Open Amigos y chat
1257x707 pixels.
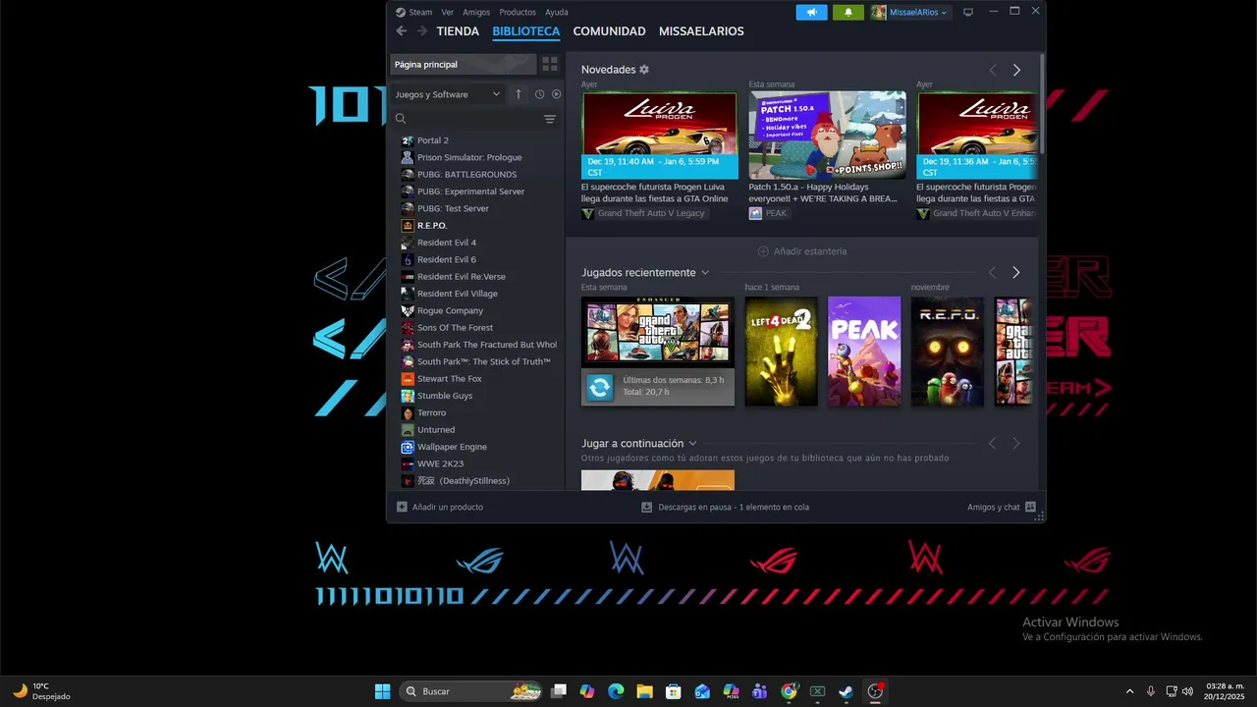click(x=1001, y=507)
